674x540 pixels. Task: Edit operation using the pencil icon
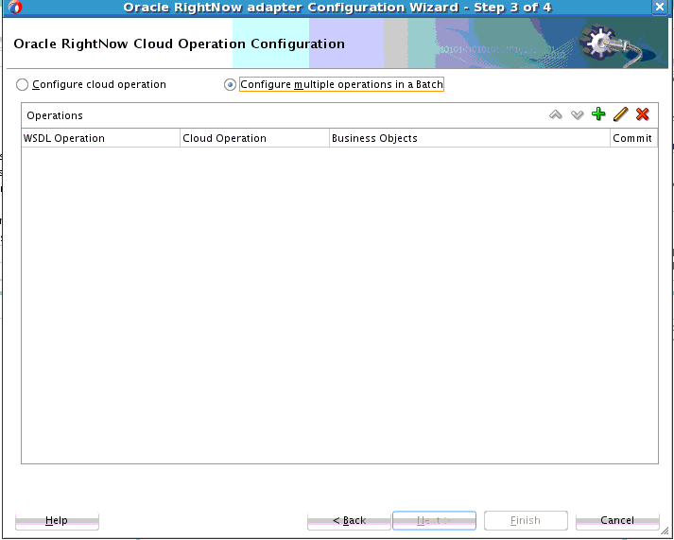click(620, 114)
